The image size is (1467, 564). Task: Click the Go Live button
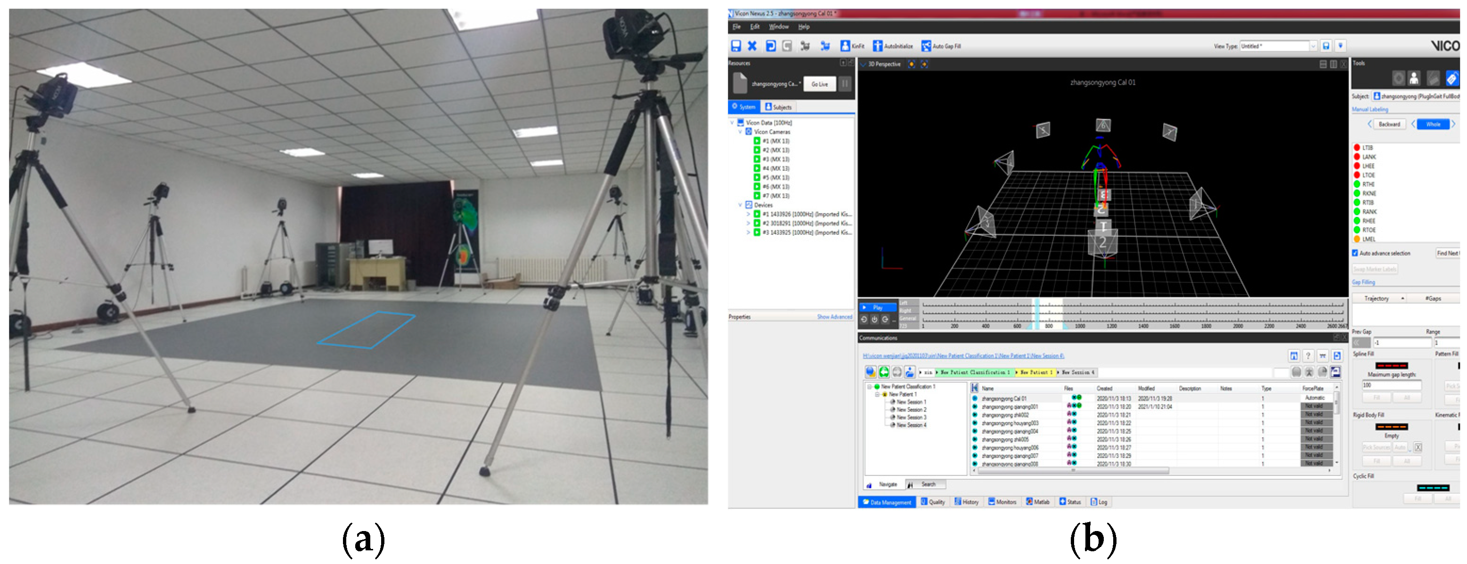pyautogui.click(x=820, y=84)
